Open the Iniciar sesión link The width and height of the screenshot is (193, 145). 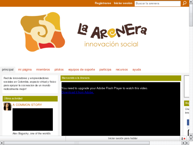click(123, 3)
